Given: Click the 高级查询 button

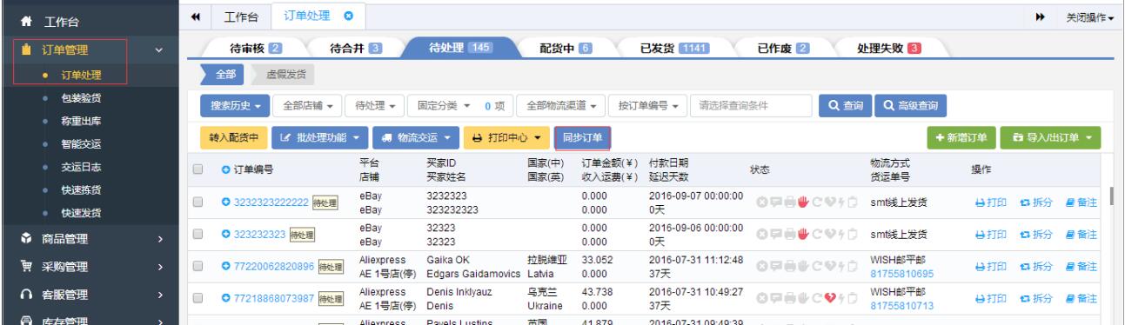Looking at the screenshot, I should pyautogui.click(x=911, y=106).
